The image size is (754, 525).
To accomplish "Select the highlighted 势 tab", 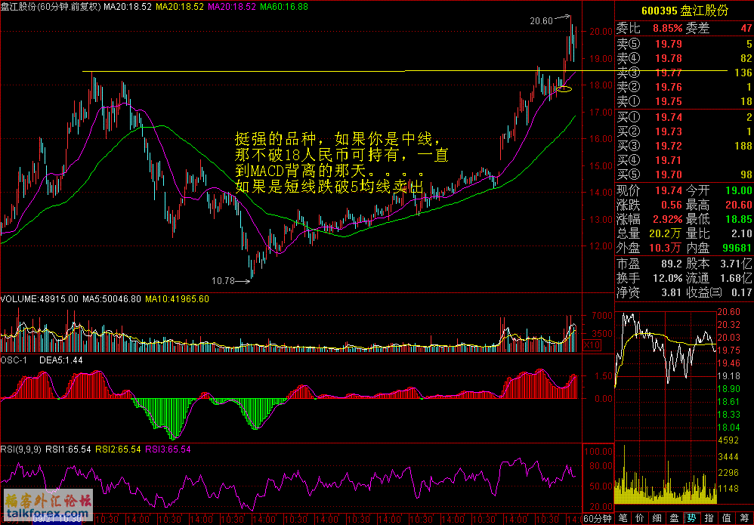I will coord(691,518).
